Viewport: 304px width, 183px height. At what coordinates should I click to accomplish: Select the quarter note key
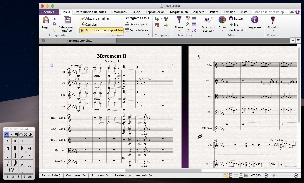(x=8, y=156)
